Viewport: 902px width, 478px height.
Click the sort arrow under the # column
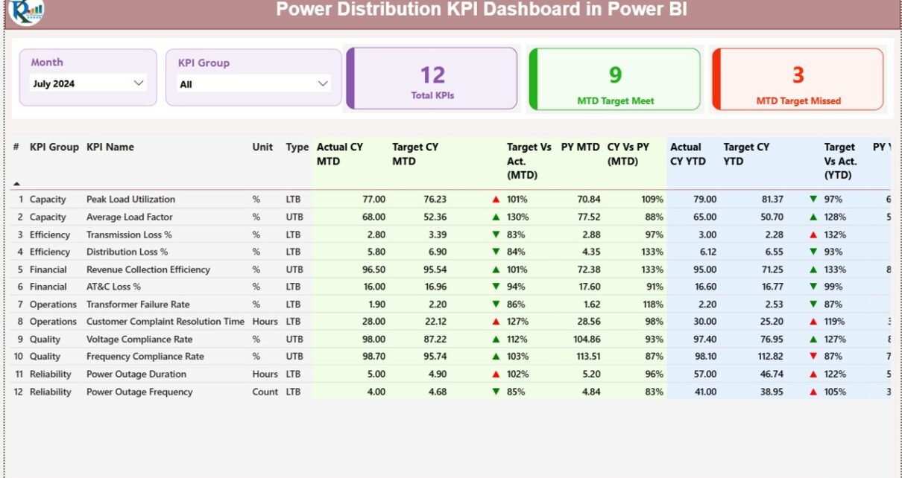pos(16,183)
